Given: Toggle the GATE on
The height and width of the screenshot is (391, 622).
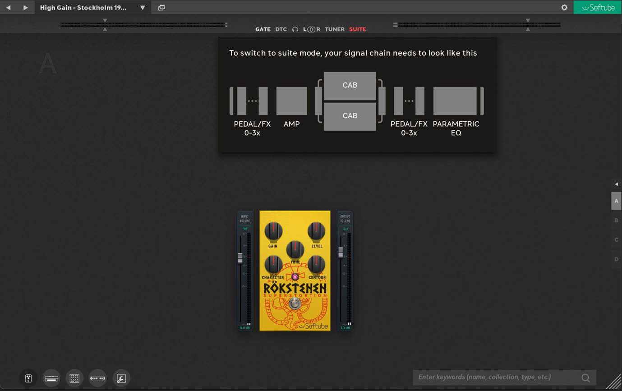Looking at the screenshot, I should 263,29.
